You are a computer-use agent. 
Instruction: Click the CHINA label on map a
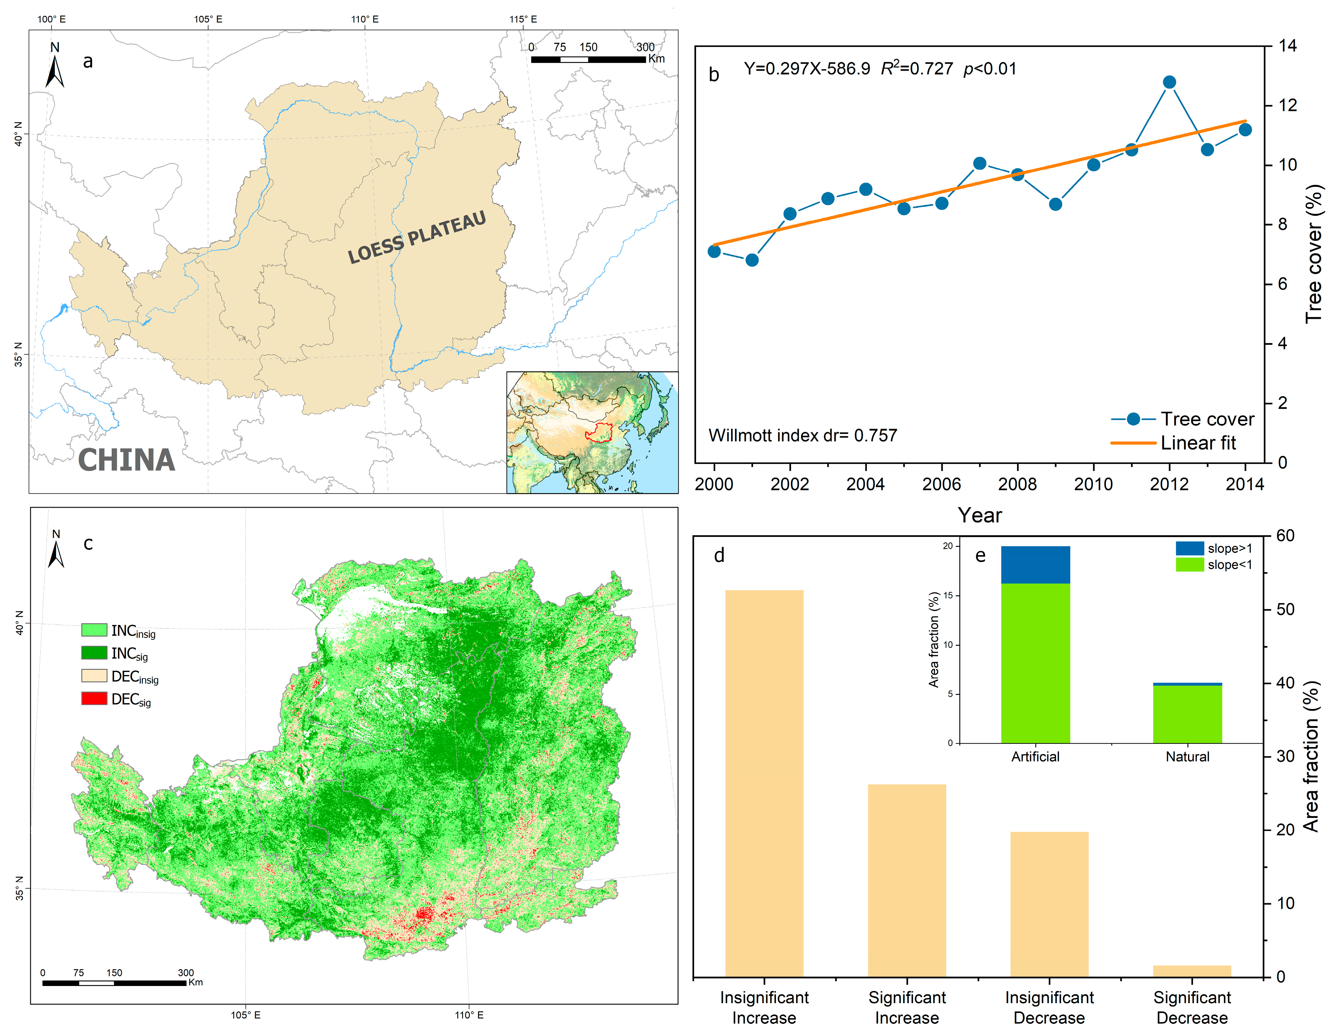[x=127, y=460]
